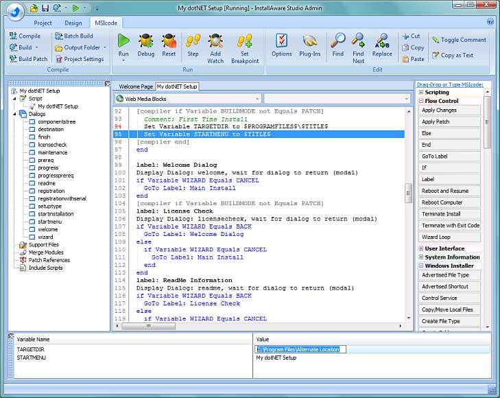
Task: Expand the Scripting command group
Action: tap(421, 92)
